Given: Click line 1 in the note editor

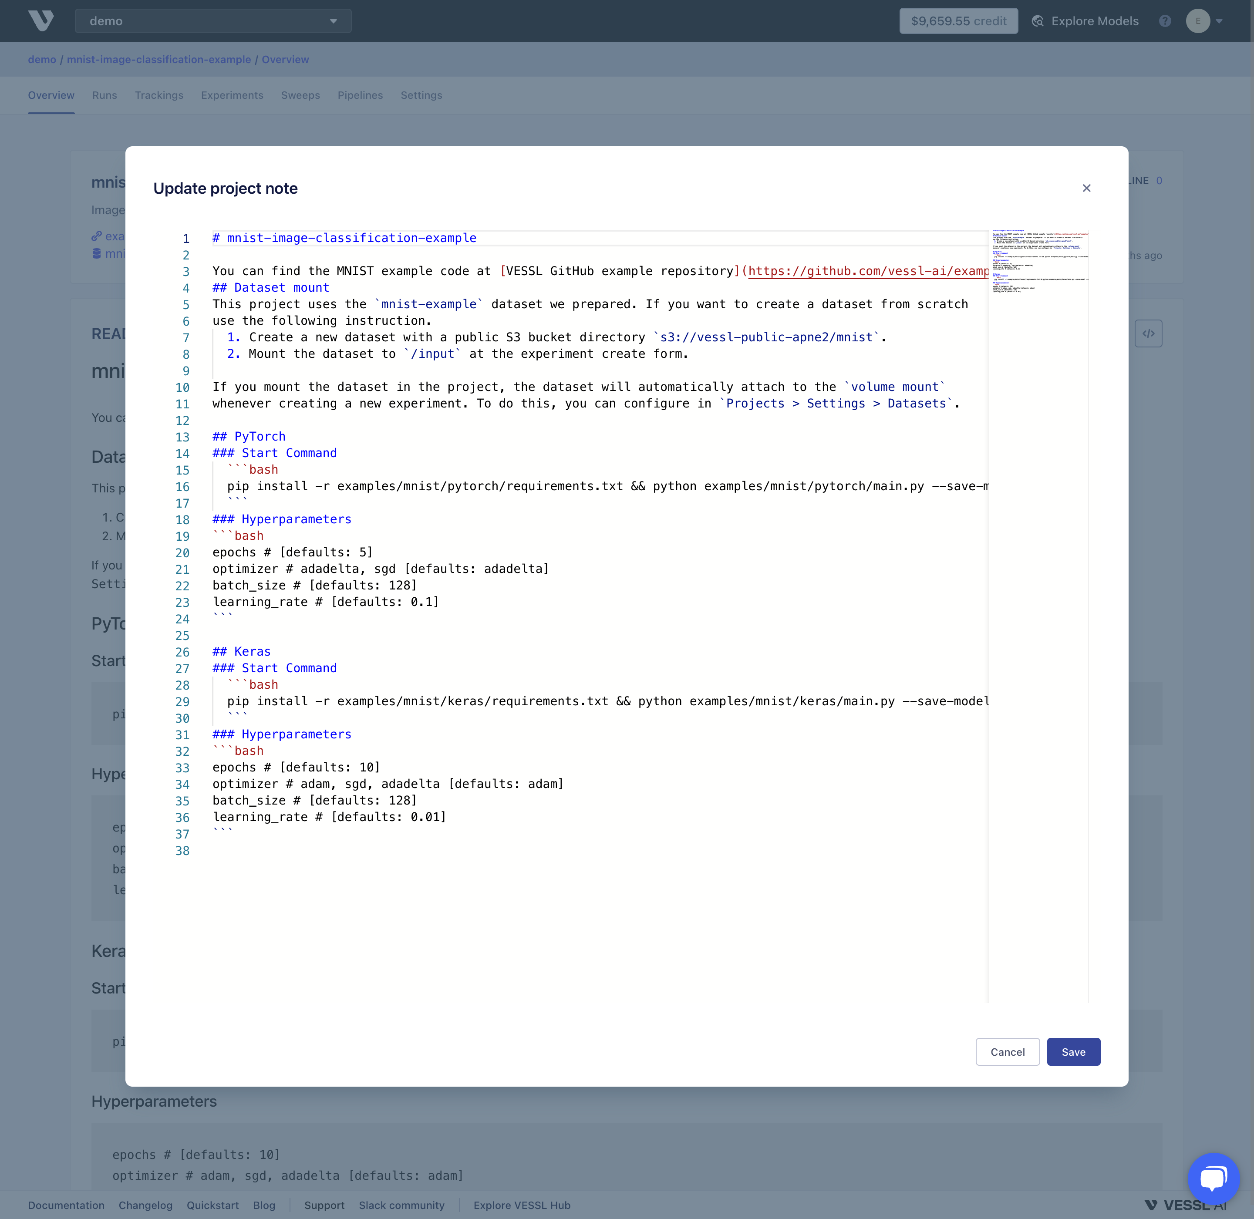Looking at the screenshot, I should (x=344, y=238).
